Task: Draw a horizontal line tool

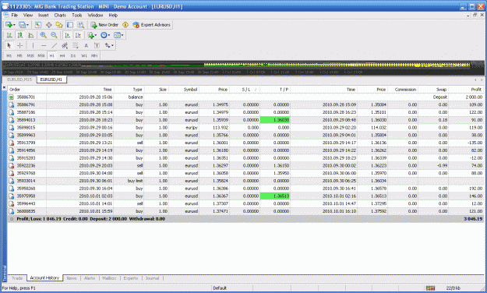Action: [44, 45]
